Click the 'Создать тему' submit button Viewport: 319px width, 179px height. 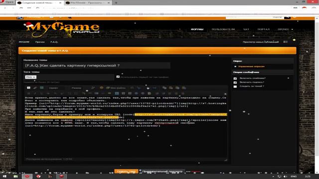click(126, 172)
